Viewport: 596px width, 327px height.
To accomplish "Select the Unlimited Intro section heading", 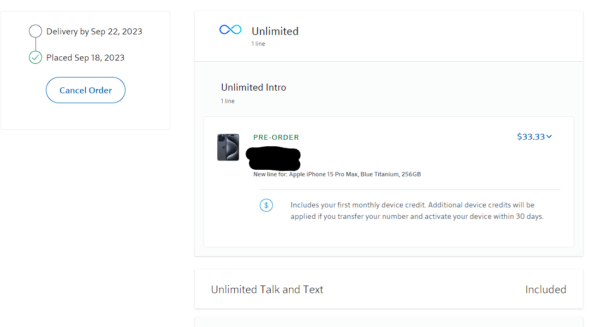I will [253, 87].
